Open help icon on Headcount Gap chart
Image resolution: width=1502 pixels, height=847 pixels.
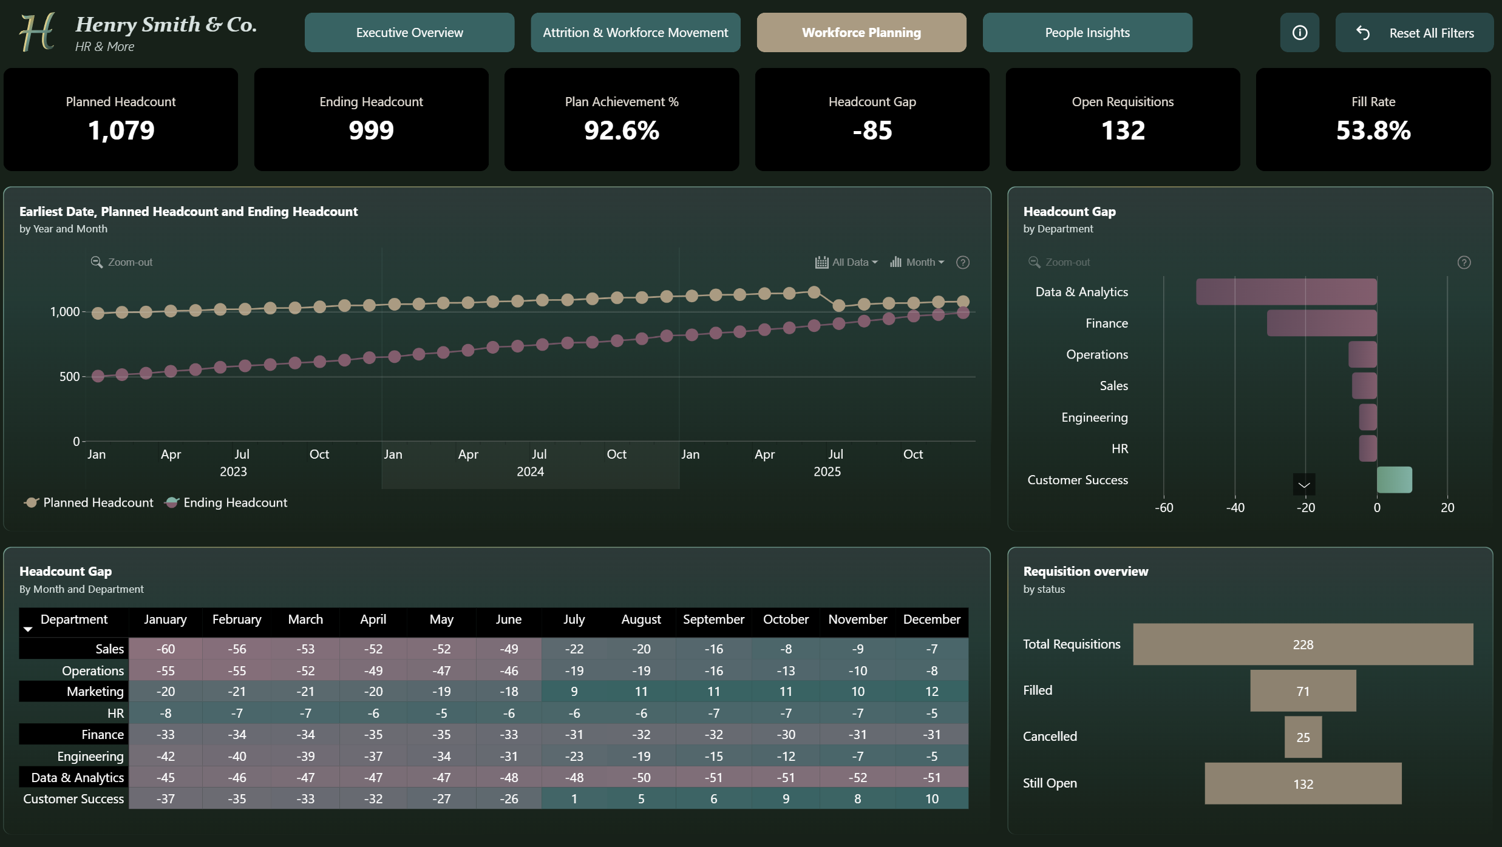tap(1464, 262)
